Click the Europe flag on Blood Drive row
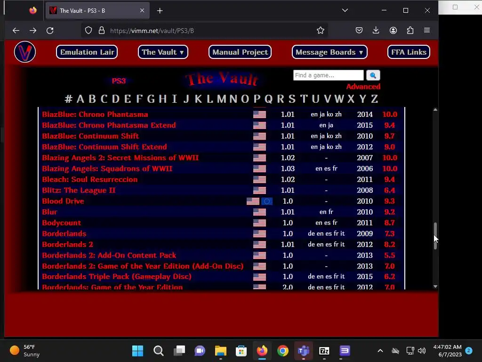The width and height of the screenshot is (482, 362). pyautogui.click(x=267, y=201)
